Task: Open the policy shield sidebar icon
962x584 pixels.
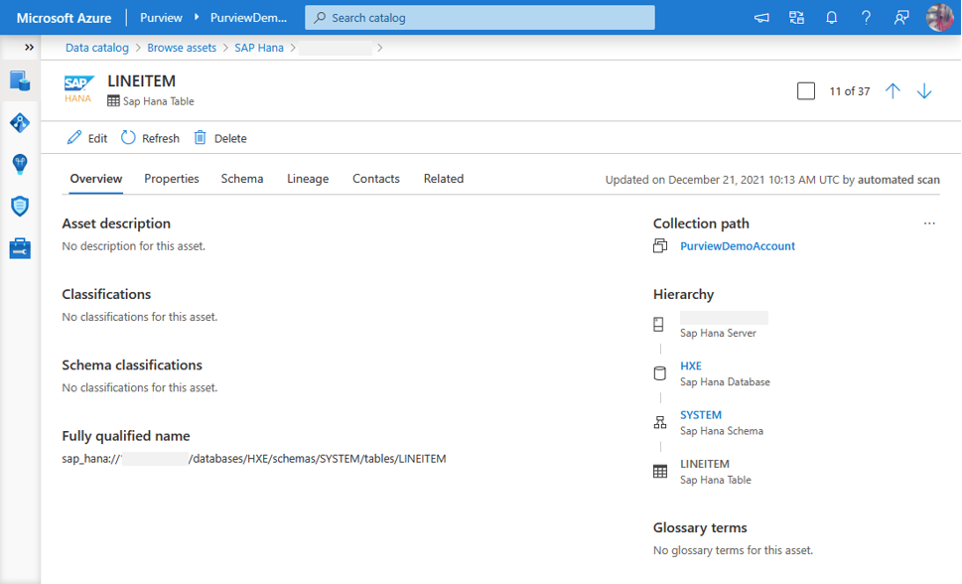Action: click(20, 206)
